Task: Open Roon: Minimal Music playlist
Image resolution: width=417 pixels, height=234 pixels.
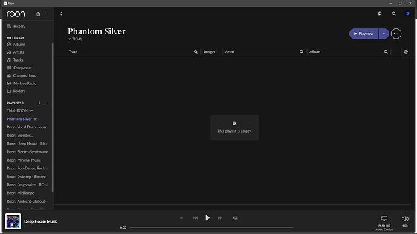Action: click(x=24, y=160)
